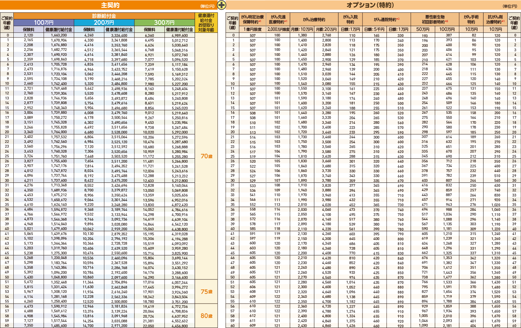Click the green 300万円 column header

click(164, 22)
